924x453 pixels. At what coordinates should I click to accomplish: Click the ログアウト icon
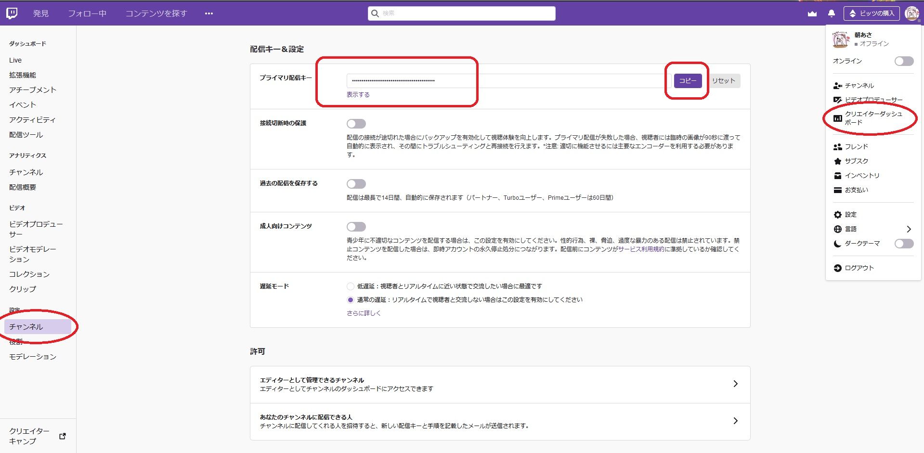click(837, 268)
